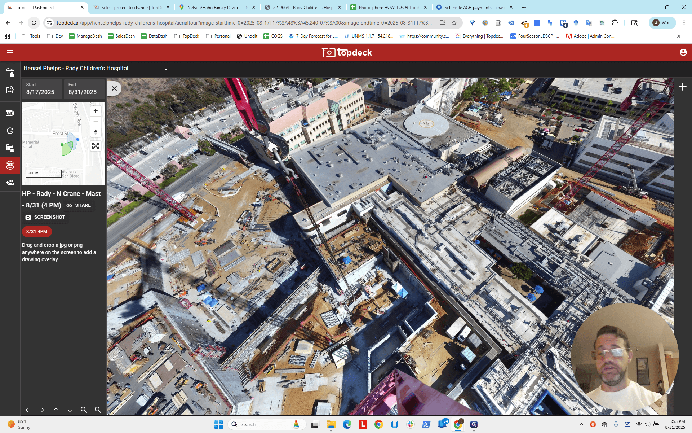Bookmark this page with the star icon

(x=454, y=23)
